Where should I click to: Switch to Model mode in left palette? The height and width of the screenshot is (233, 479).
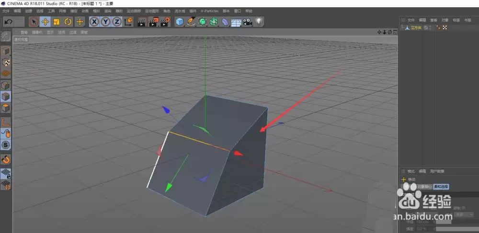pos(6,52)
